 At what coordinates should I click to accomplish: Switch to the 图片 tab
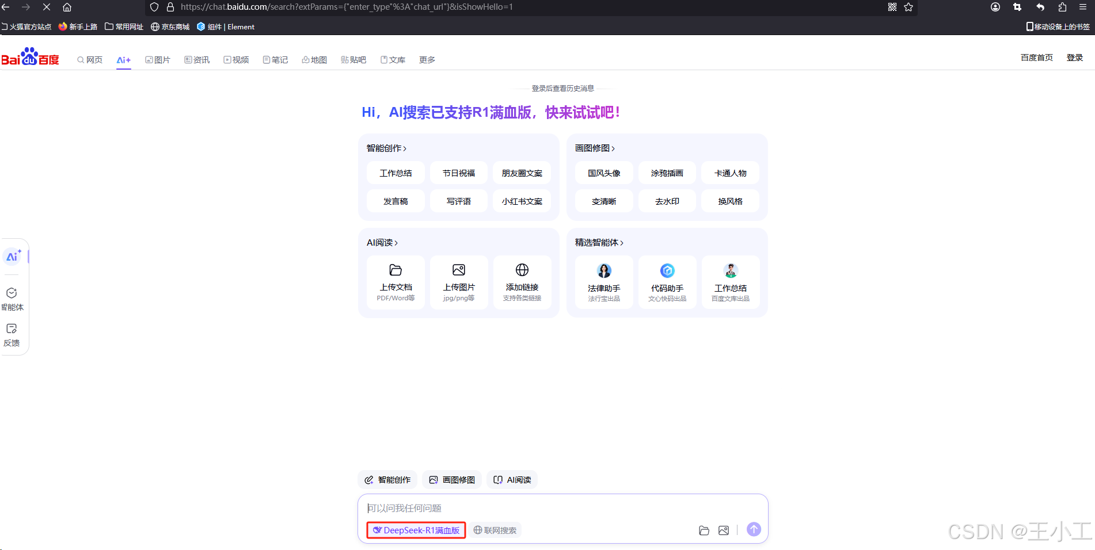click(x=158, y=60)
